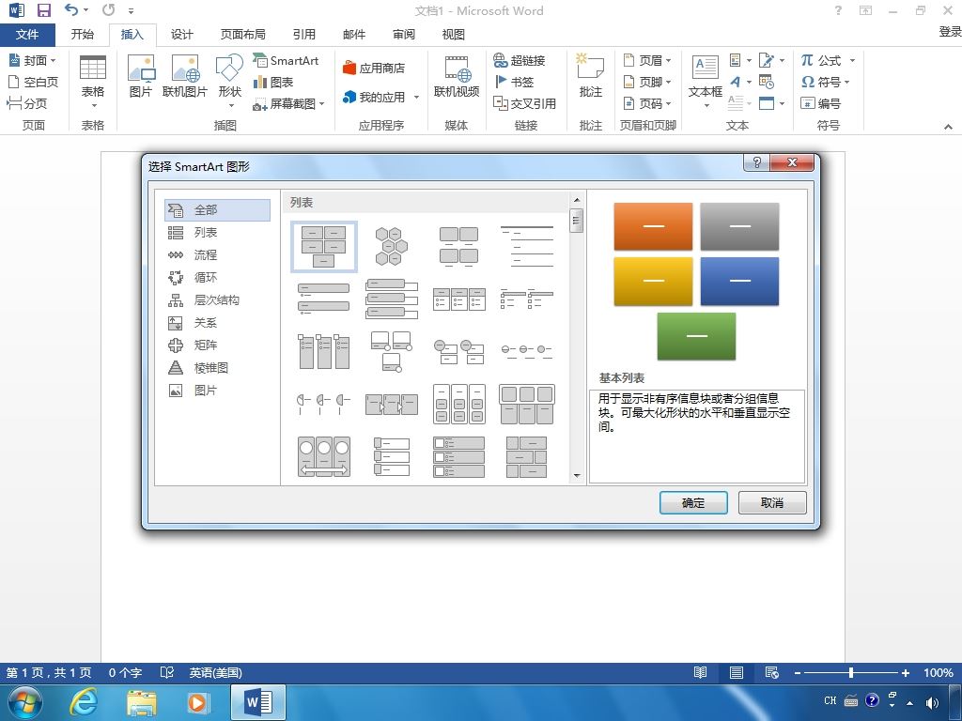The width and height of the screenshot is (962, 721).
Task: Click the 书签 bookmark button
Action: [514, 82]
